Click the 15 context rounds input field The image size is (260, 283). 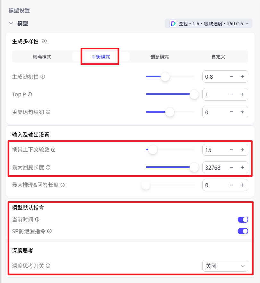(x=213, y=150)
